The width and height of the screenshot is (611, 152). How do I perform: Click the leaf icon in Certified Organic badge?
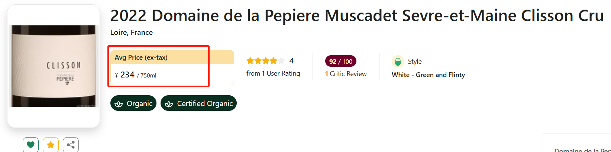pos(169,104)
